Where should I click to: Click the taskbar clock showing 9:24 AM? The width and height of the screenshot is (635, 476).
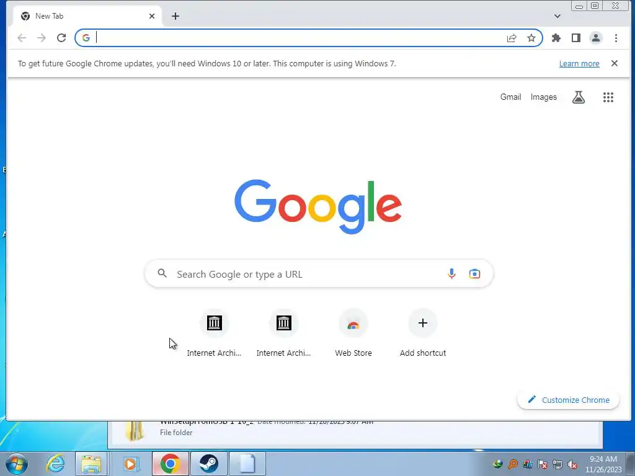(603, 464)
